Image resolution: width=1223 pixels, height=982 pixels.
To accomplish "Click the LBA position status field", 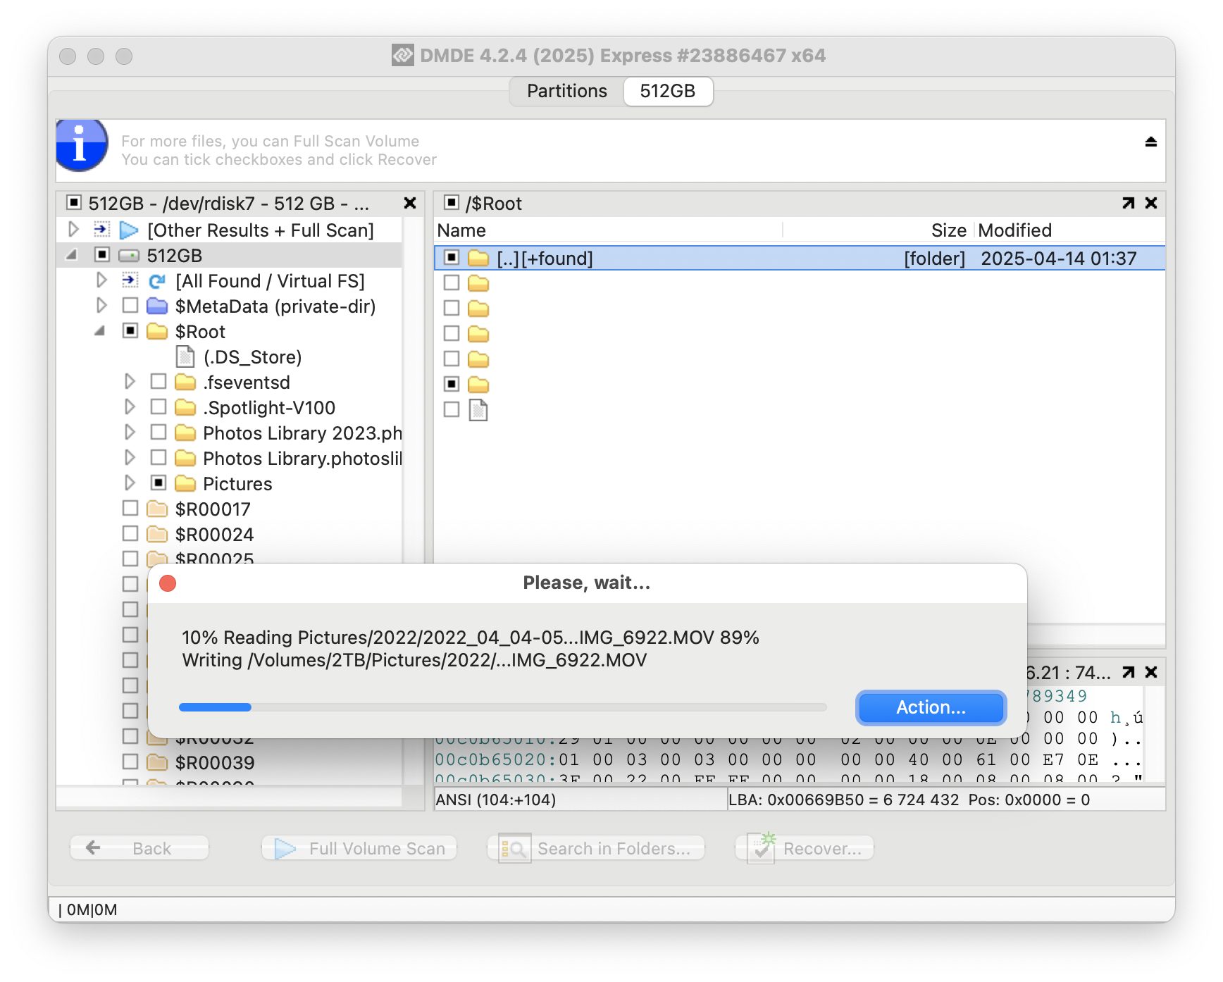I will click(x=946, y=800).
